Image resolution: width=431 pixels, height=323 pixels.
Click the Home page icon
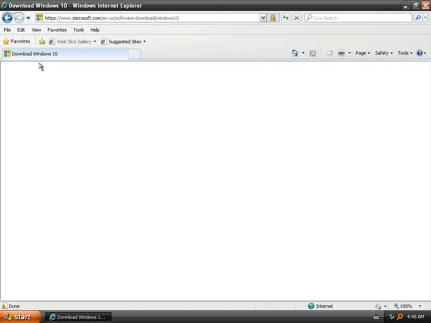coord(295,53)
